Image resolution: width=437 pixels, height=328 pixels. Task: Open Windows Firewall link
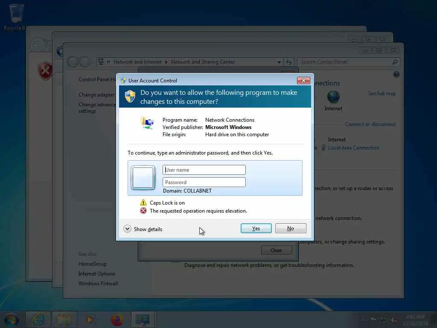[x=98, y=284]
